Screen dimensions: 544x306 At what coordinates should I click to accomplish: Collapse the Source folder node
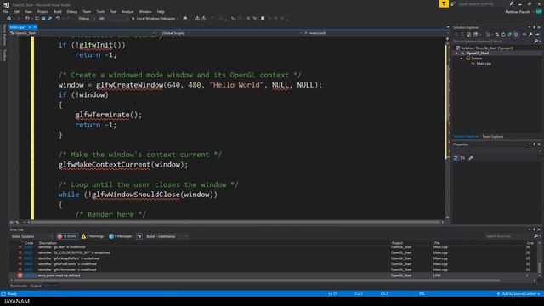462,59
